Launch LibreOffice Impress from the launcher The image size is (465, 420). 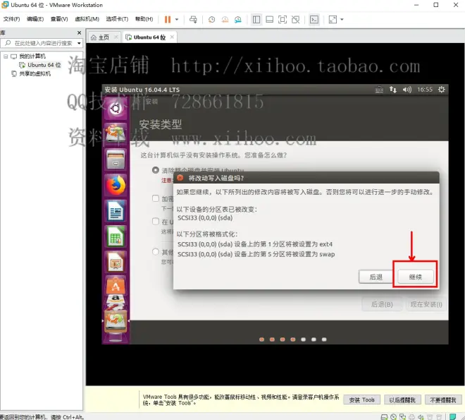(x=116, y=262)
